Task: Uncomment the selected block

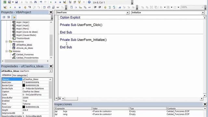Action: 114,7
